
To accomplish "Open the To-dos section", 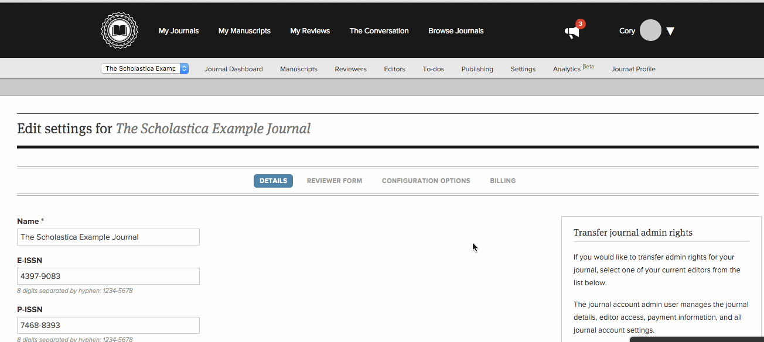I will [434, 69].
